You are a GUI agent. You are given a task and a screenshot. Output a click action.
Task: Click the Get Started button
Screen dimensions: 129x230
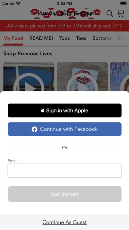(65, 194)
